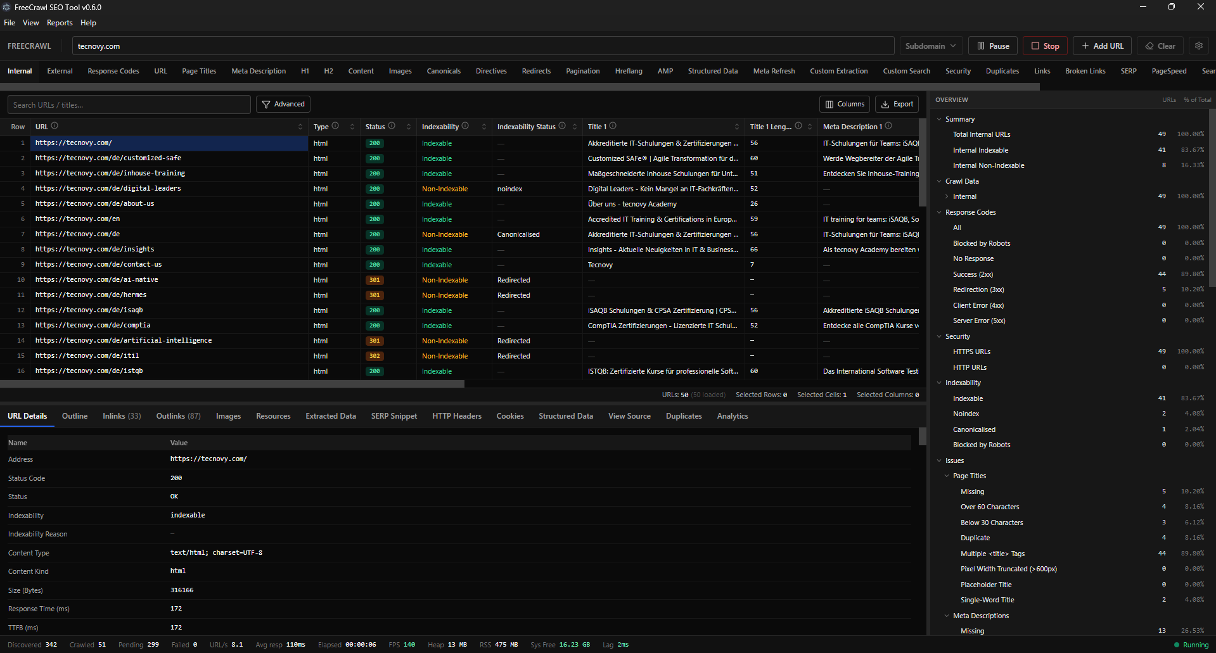Click the Canonicalised status cell in row 7
This screenshot has width=1216, height=653.
tap(518, 234)
